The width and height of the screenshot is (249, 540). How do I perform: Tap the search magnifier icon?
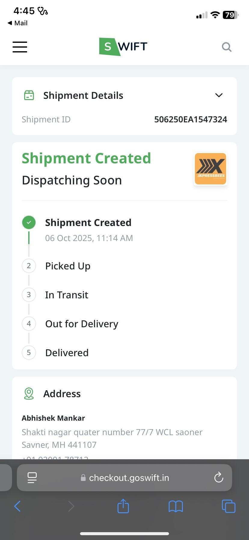click(226, 47)
